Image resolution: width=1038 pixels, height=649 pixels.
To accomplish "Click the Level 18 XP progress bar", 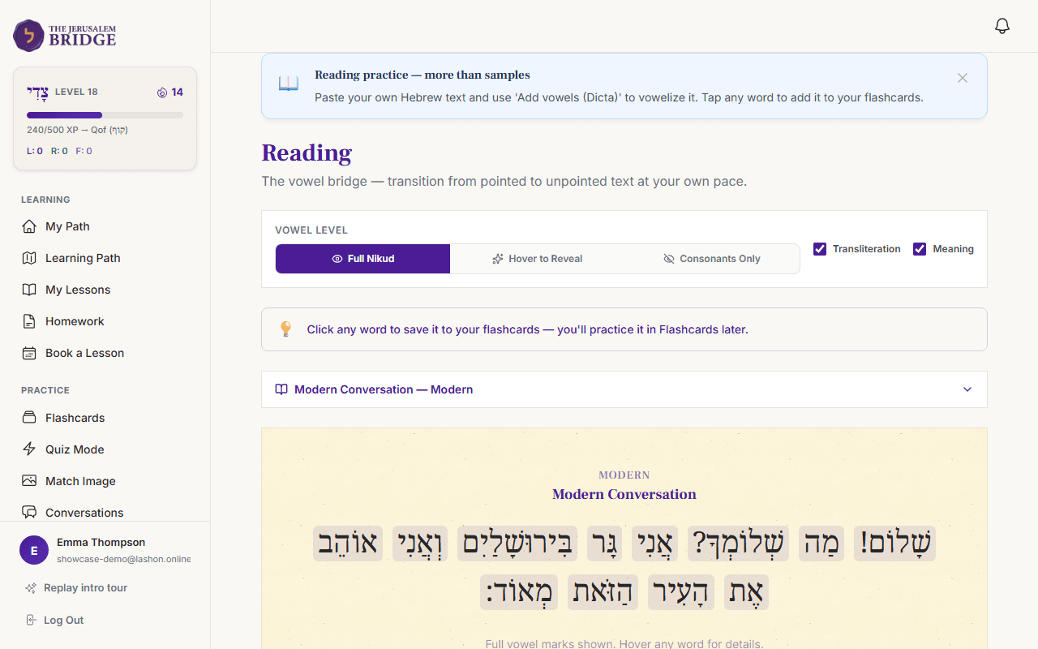I will click(x=105, y=115).
